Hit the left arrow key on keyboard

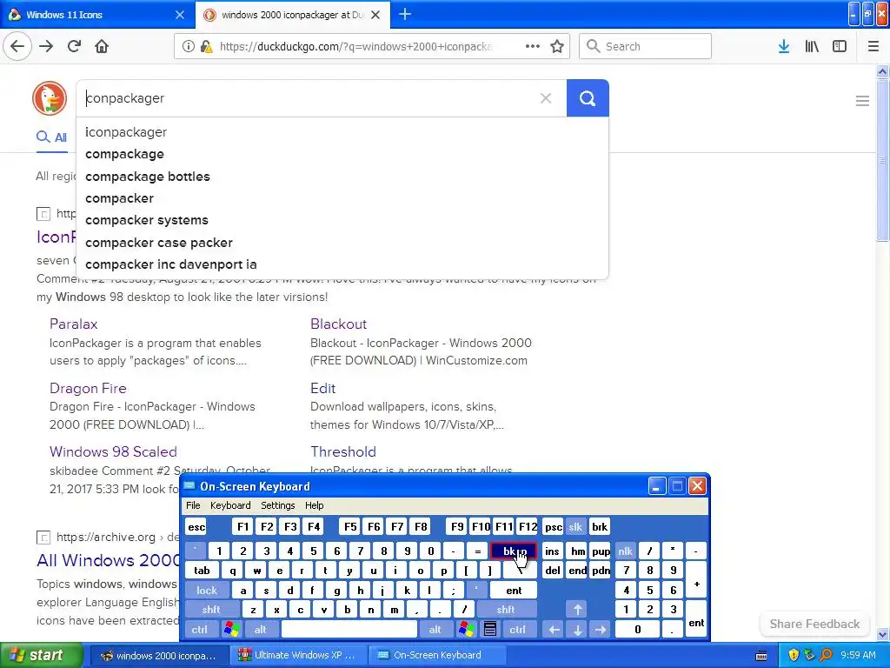point(554,630)
